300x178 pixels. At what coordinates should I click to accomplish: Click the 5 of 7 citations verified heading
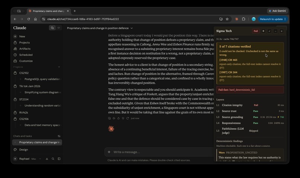pyautogui.click(x=235, y=46)
